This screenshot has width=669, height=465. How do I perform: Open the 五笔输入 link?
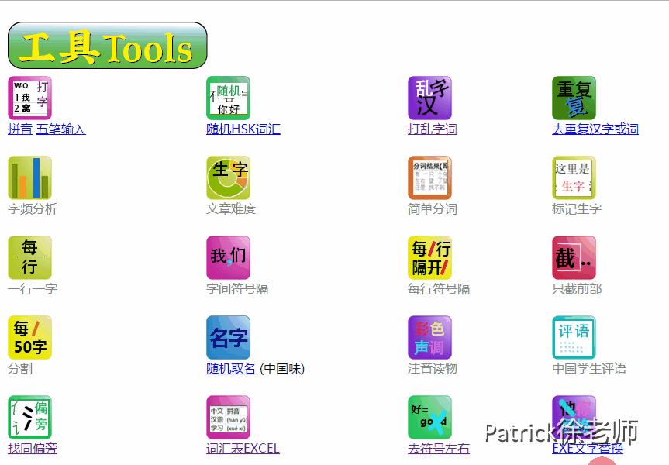coord(60,129)
